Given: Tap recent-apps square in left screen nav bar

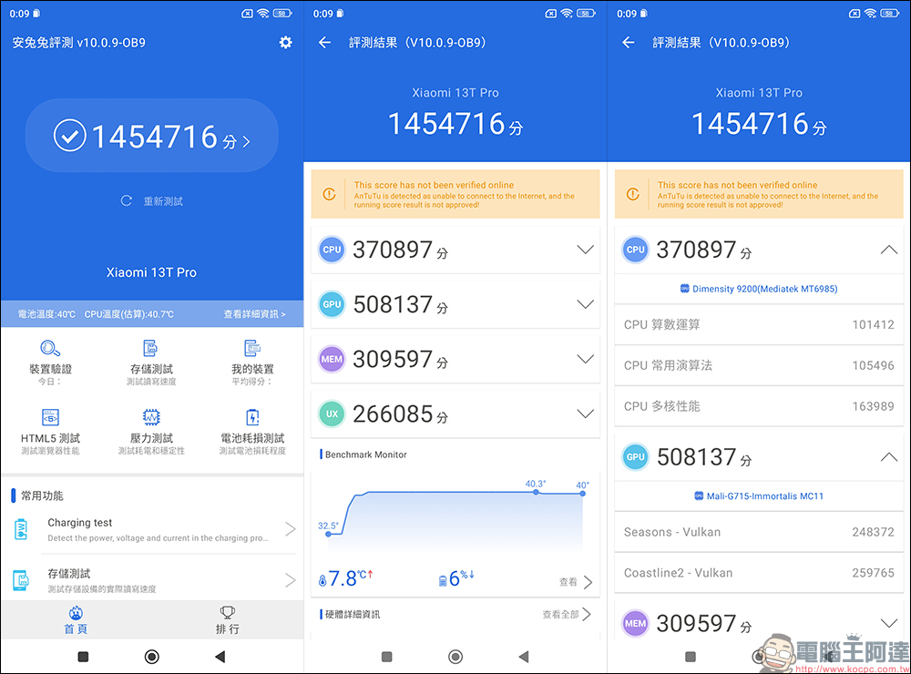Looking at the screenshot, I should (x=83, y=657).
